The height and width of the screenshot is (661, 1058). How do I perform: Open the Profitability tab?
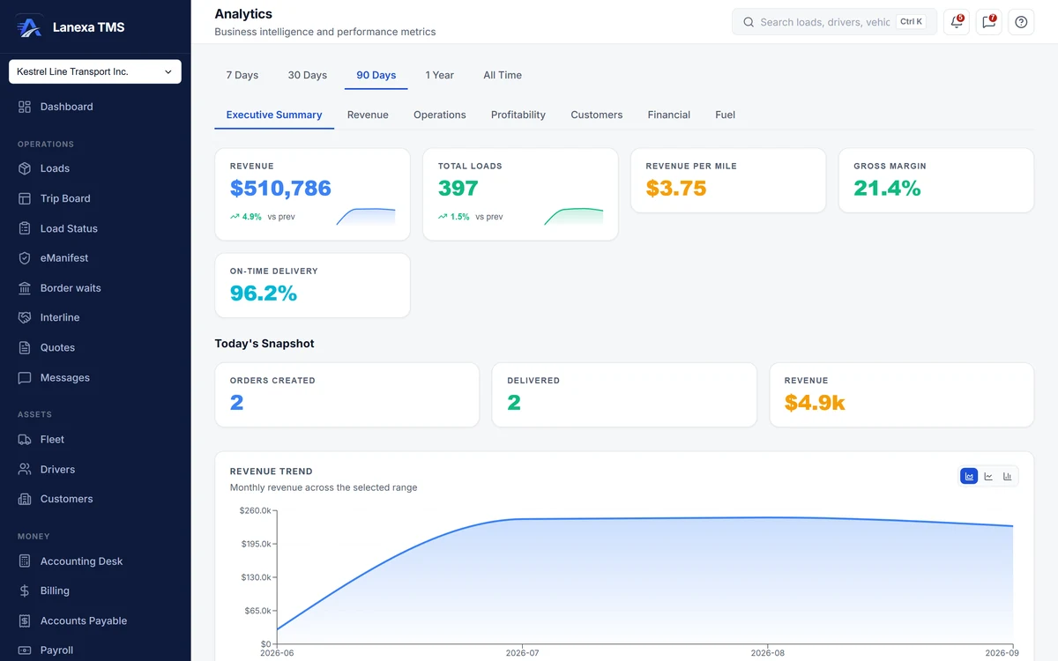click(x=518, y=115)
